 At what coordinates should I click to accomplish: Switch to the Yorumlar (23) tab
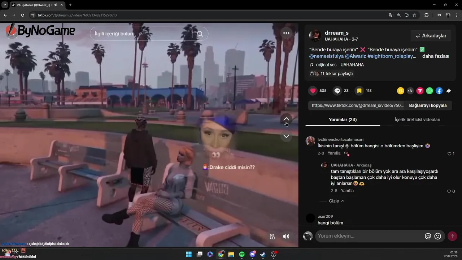click(343, 120)
